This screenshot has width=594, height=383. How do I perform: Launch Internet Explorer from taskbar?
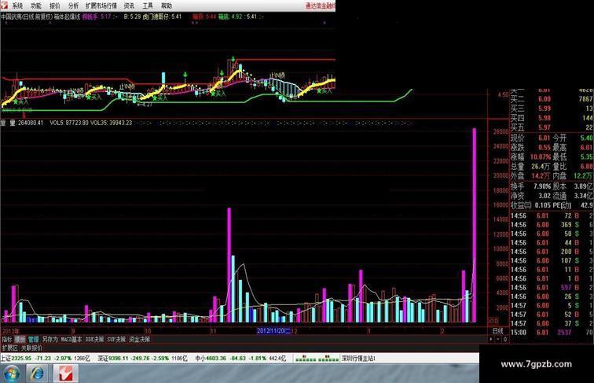37,373
